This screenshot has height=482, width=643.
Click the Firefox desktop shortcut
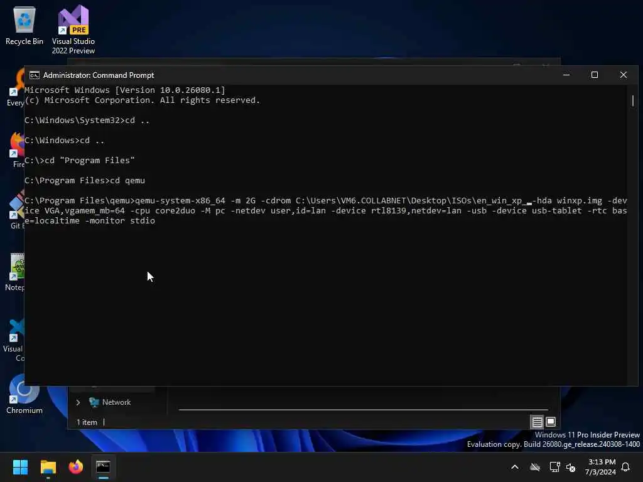tap(17, 149)
